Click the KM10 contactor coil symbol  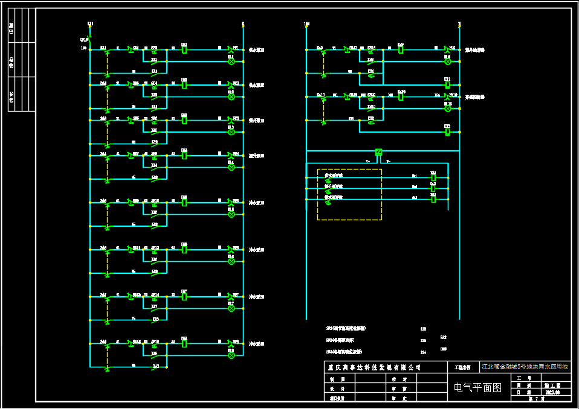point(401,97)
